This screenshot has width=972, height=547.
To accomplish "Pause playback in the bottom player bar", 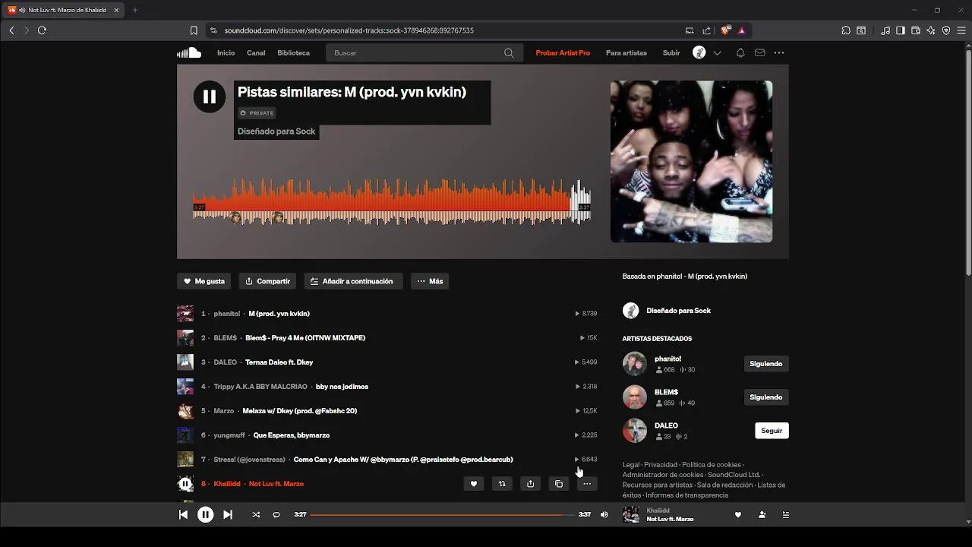I will click(x=205, y=514).
